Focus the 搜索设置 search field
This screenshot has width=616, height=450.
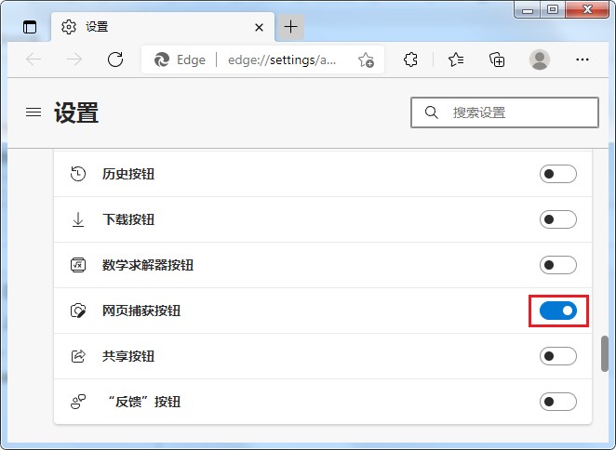[x=504, y=112]
